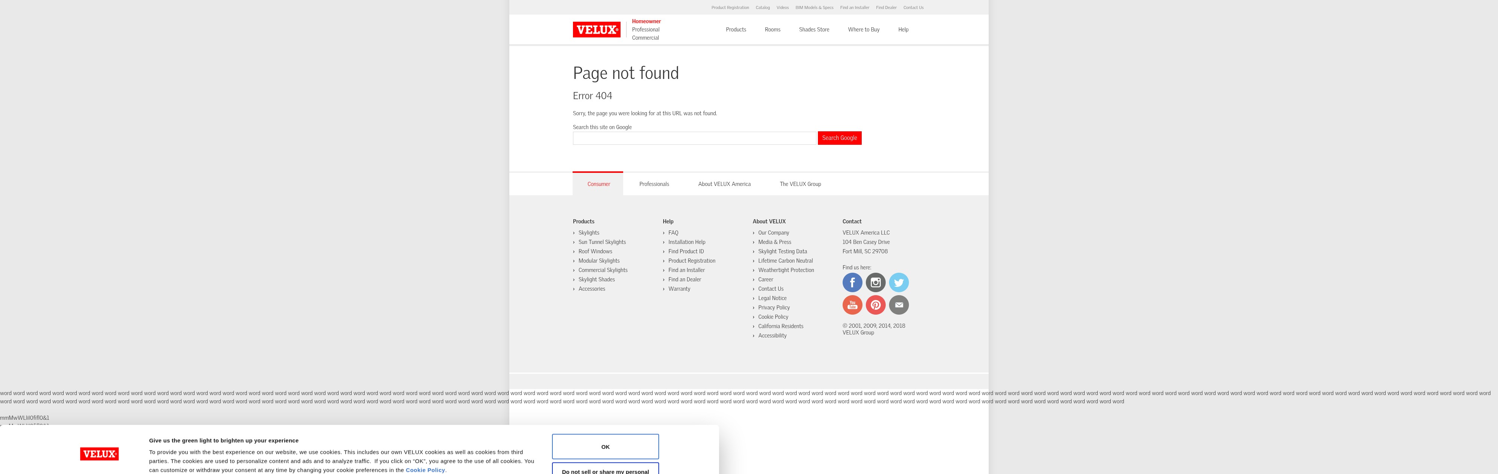Open Cookie Policy in footer list
The height and width of the screenshot is (474, 1498).
(773, 316)
